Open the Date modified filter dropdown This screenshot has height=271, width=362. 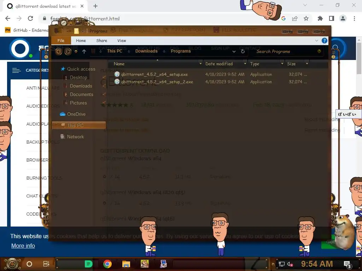[x=245, y=64]
